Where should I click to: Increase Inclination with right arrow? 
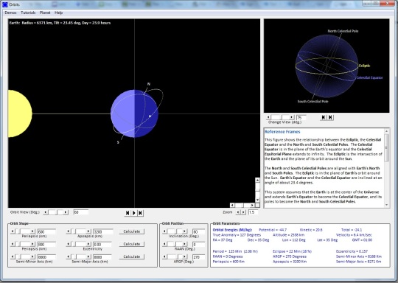coord(185,231)
